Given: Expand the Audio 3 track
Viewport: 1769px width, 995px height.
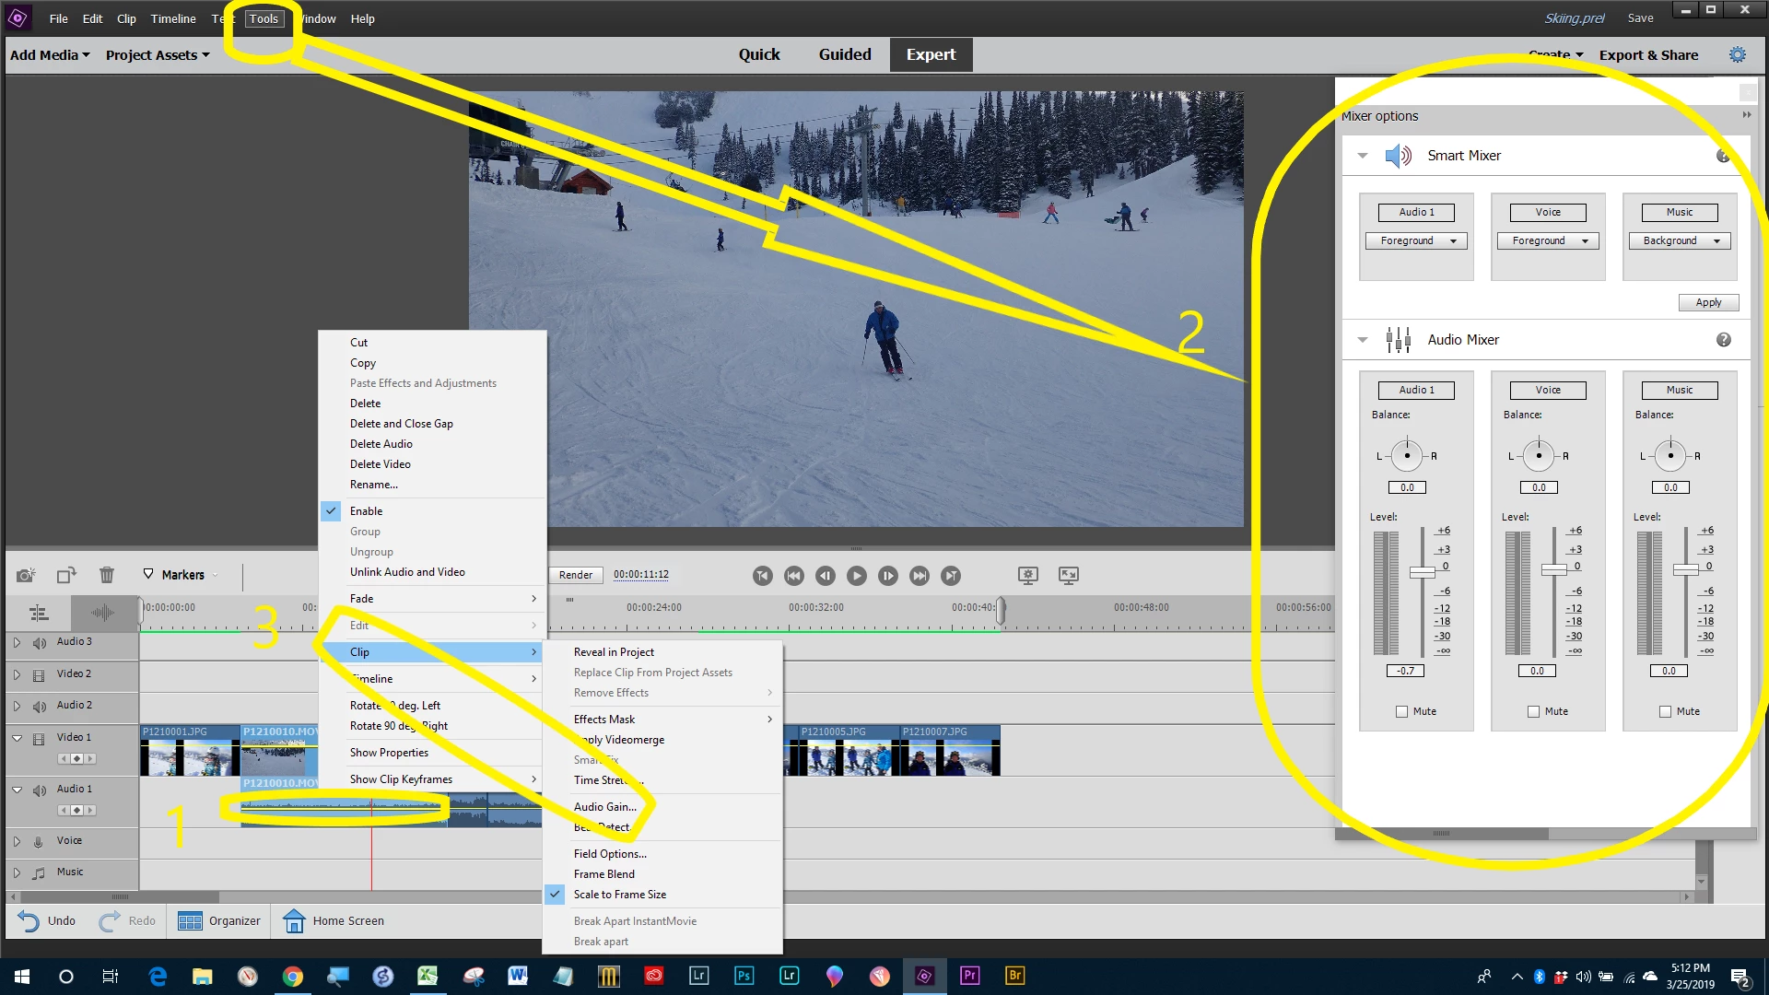Looking at the screenshot, I should [17, 642].
